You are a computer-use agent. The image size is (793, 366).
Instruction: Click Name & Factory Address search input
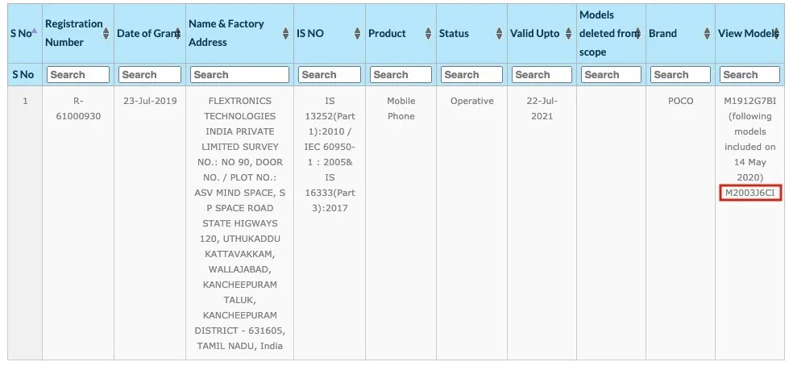click(239, 75)
